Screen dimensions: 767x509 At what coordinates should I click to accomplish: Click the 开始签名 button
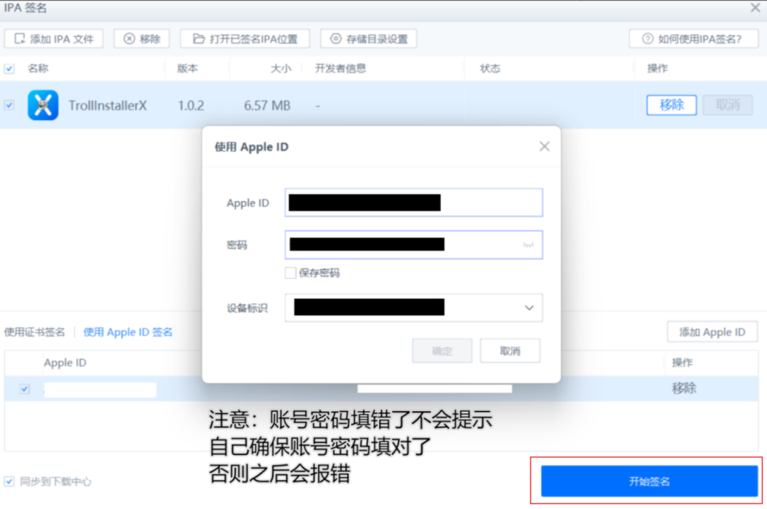click(649, 481)
